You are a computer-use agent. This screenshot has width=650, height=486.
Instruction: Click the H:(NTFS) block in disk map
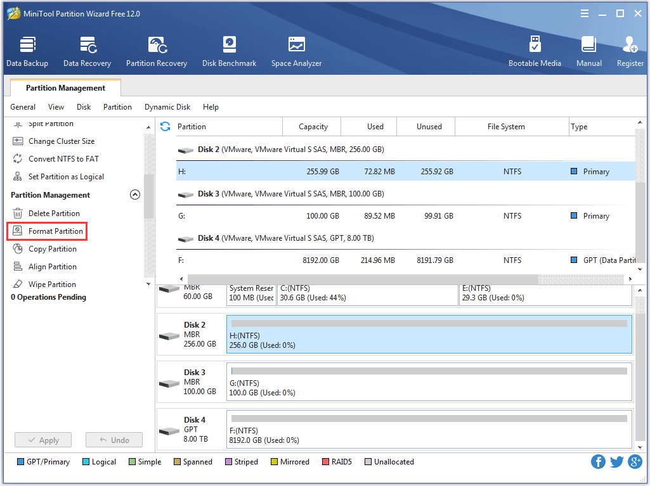429,335
